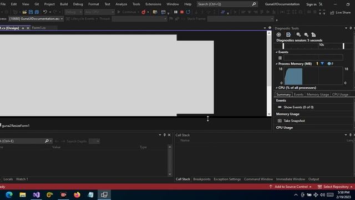The image size is (355, 200).
Task: Click the designer vertical scrollbar down arrow
Action: [x=269, y=114]
